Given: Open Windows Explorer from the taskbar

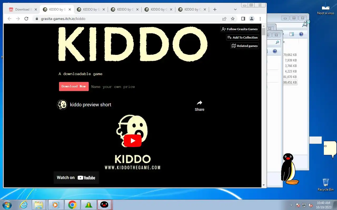Looking at the screenshot, I should tap(39, 205).
